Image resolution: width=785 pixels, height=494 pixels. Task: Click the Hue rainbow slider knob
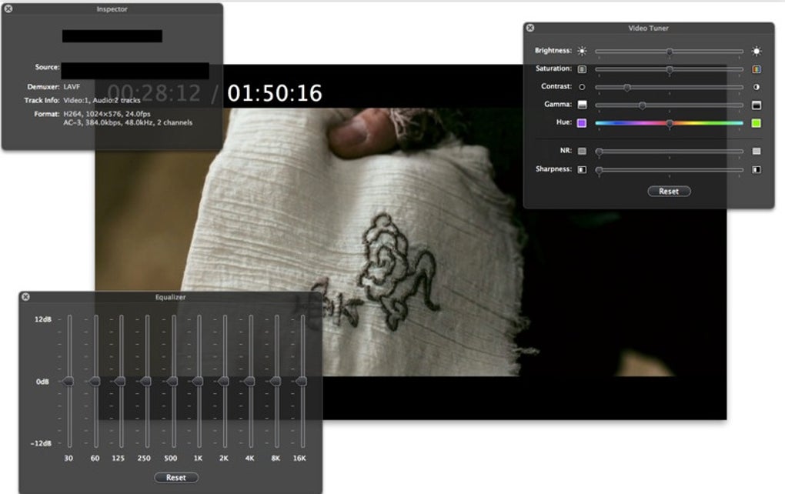(670, 124)
